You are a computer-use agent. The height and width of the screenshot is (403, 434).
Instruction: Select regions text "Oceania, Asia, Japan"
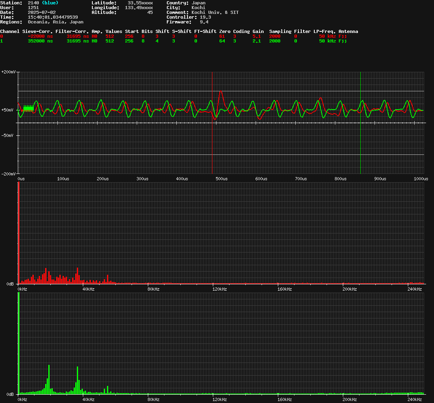55,22
